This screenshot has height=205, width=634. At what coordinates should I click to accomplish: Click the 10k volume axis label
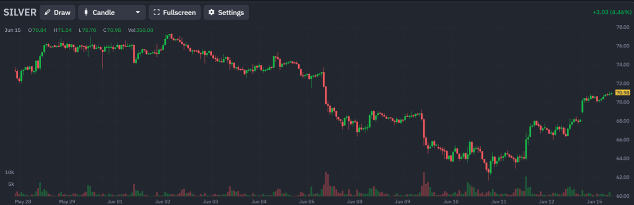coord(9,172)
